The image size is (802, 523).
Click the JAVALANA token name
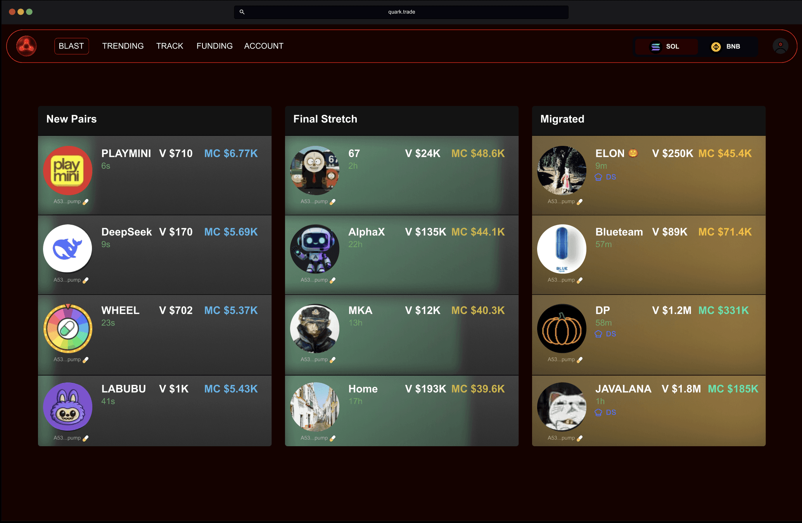623,389
